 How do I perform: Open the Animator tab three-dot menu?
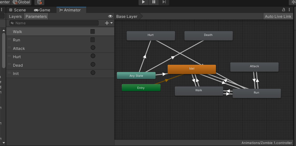[289, 10]
